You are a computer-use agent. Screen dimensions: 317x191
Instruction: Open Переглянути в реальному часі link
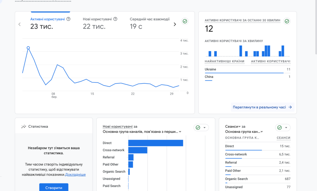pos(259,107)
